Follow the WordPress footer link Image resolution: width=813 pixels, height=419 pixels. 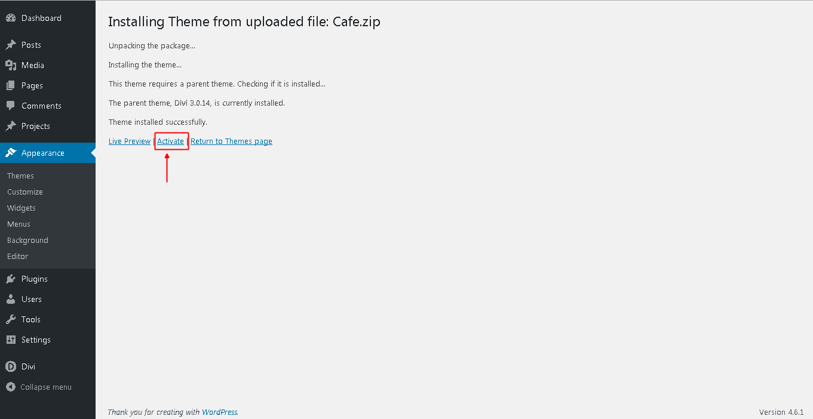pos(219,412)
